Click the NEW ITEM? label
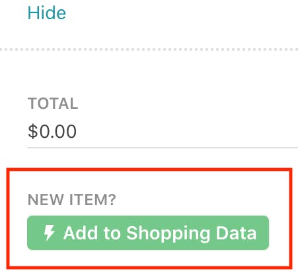This screenshot has height=273, width=298. (x=72, y=200)
